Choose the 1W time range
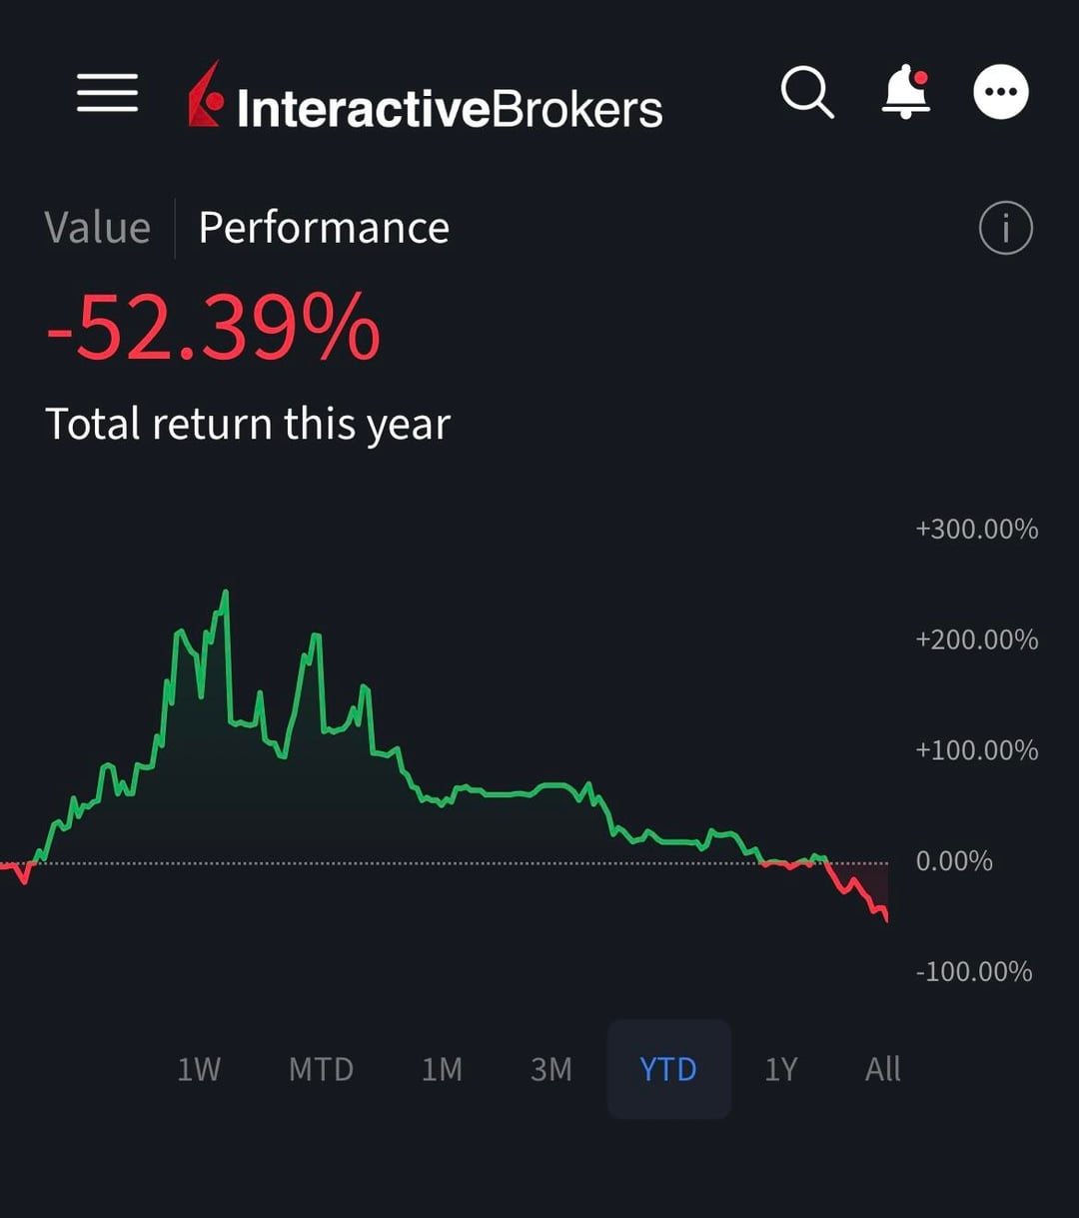This screenshot has width=1079, height=1218. coord(198,1069)
